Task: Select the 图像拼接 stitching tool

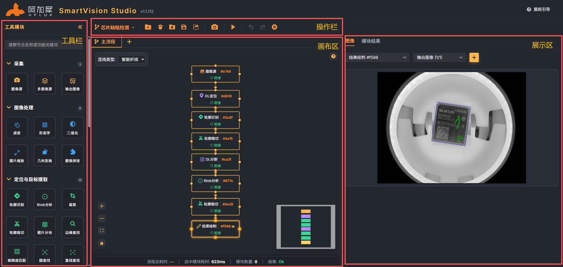Action: [72, 155]
